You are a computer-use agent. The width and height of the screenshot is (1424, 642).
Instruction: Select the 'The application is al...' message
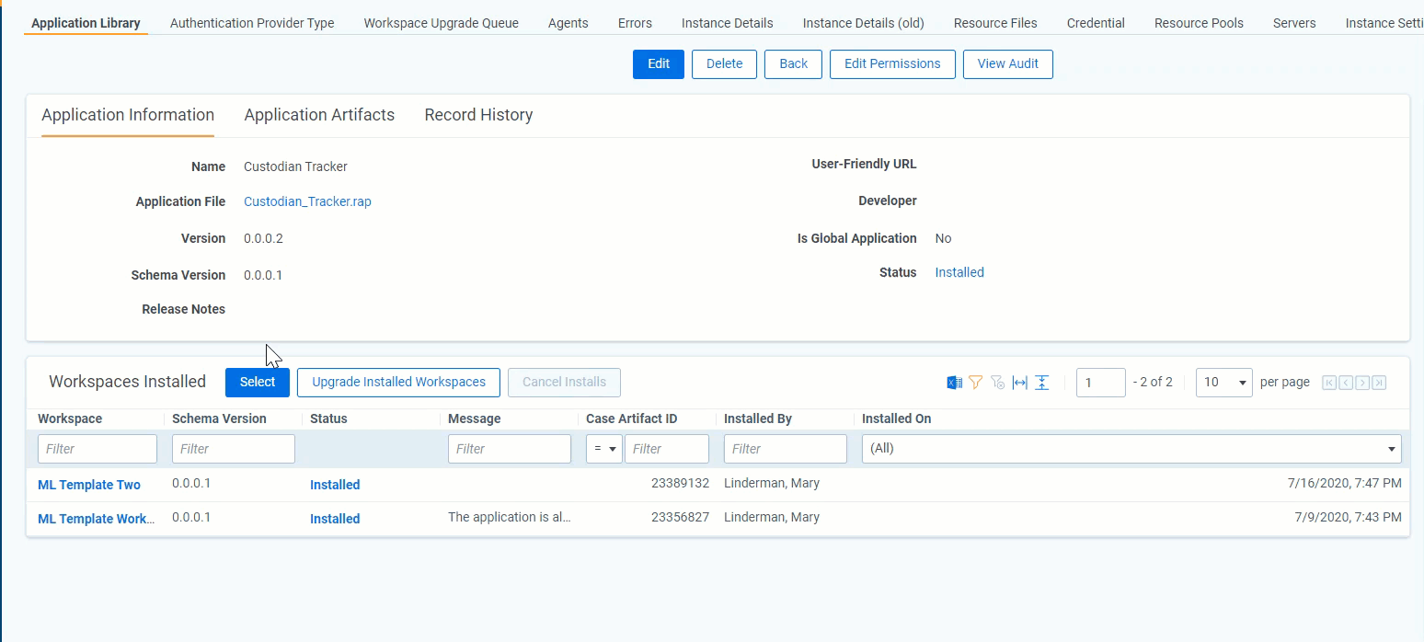click(x=510, y=517)
